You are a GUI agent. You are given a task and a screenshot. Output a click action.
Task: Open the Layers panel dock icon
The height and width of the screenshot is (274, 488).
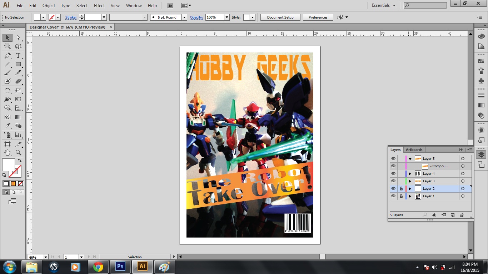(x=481, y=154)
